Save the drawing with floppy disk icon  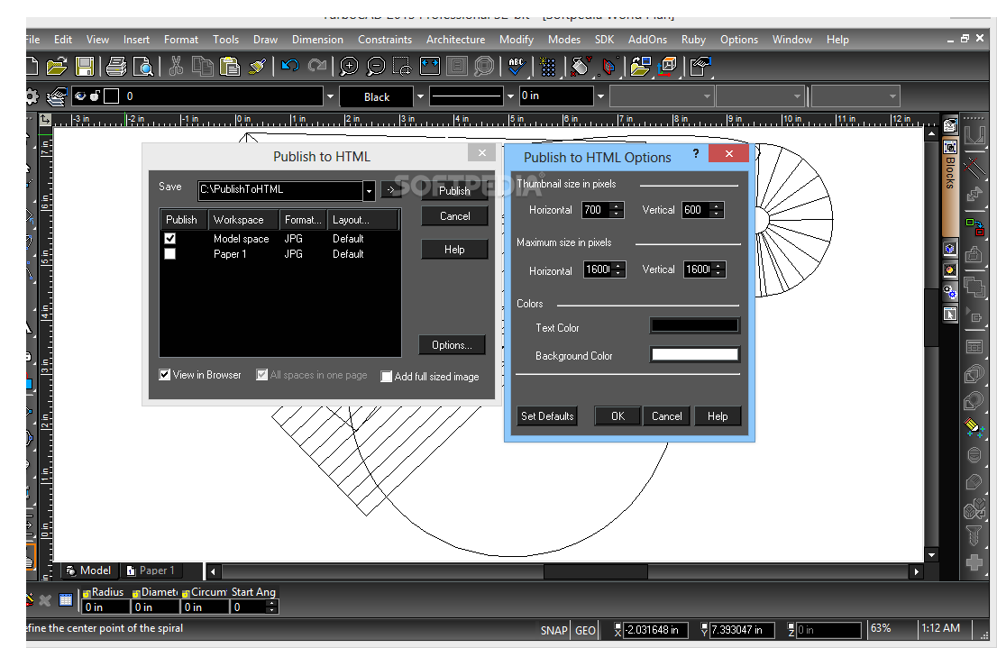click(x=85, y=66)
